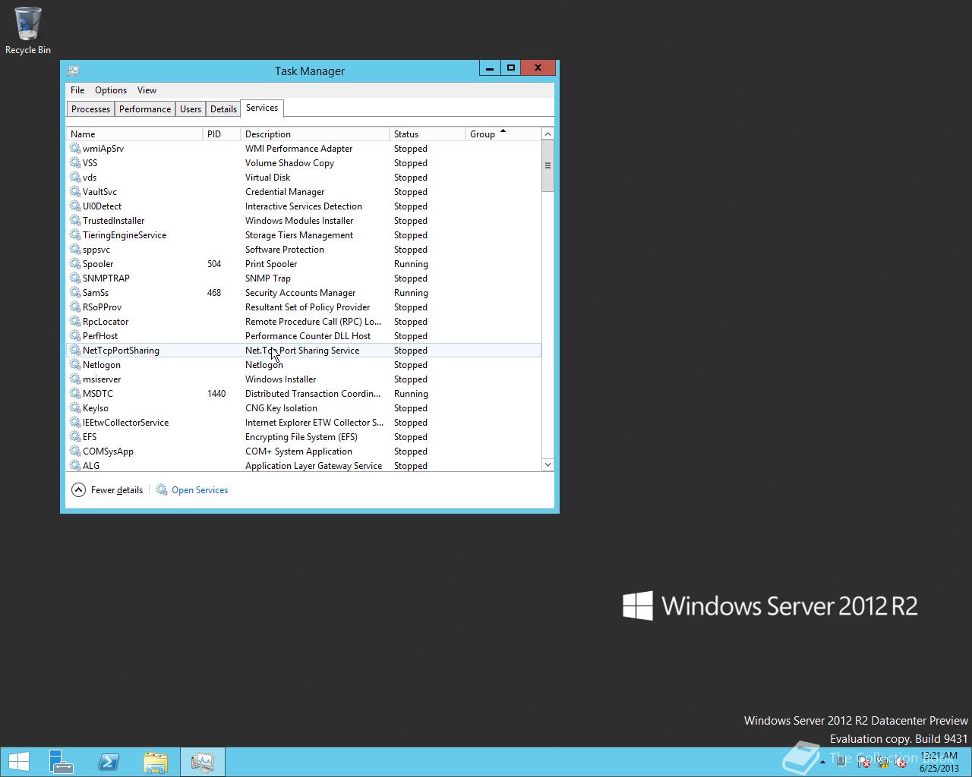Screen dimensions: 972x777
Task: Click the scrollbar down arrow in services list
Action: [548, 464]
